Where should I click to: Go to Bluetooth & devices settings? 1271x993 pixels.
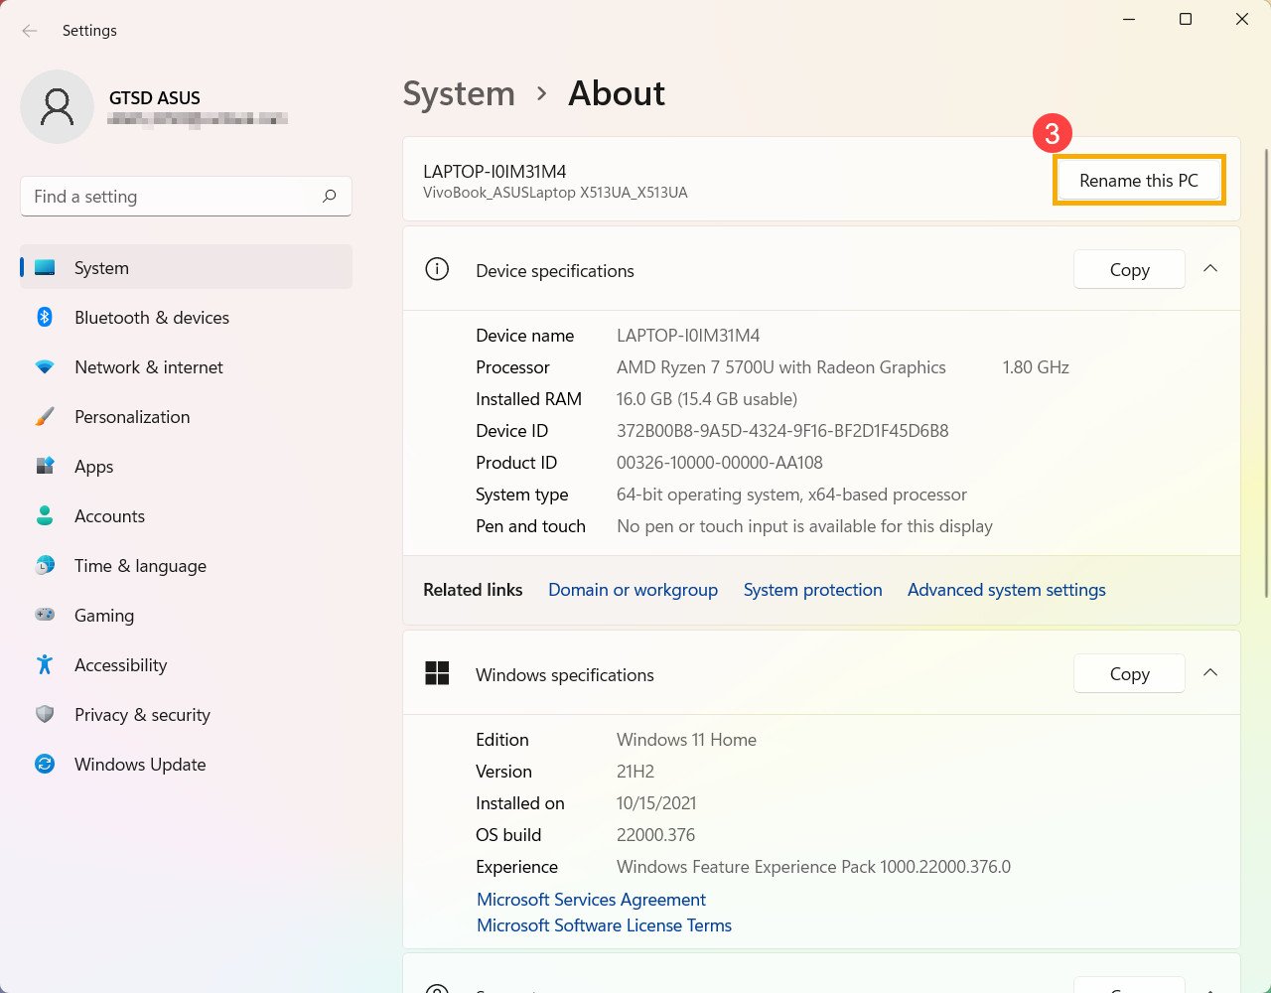click(x=187, y=318)
